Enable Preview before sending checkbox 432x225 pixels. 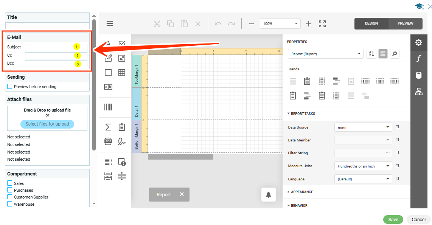point(10,87)
